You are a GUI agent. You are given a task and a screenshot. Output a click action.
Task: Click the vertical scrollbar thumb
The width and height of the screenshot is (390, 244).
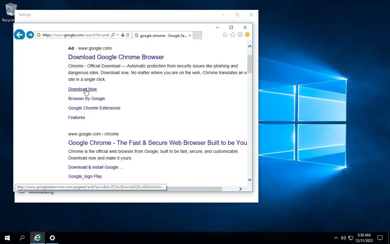click(250, 64)
